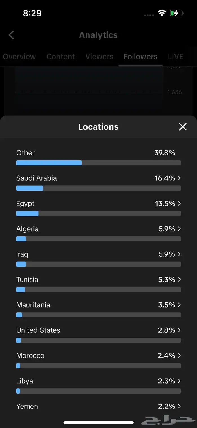Click the Other percentage progress bar
Image resolution: width=197 pixels, height=428 pixels.
click(98, 163)
